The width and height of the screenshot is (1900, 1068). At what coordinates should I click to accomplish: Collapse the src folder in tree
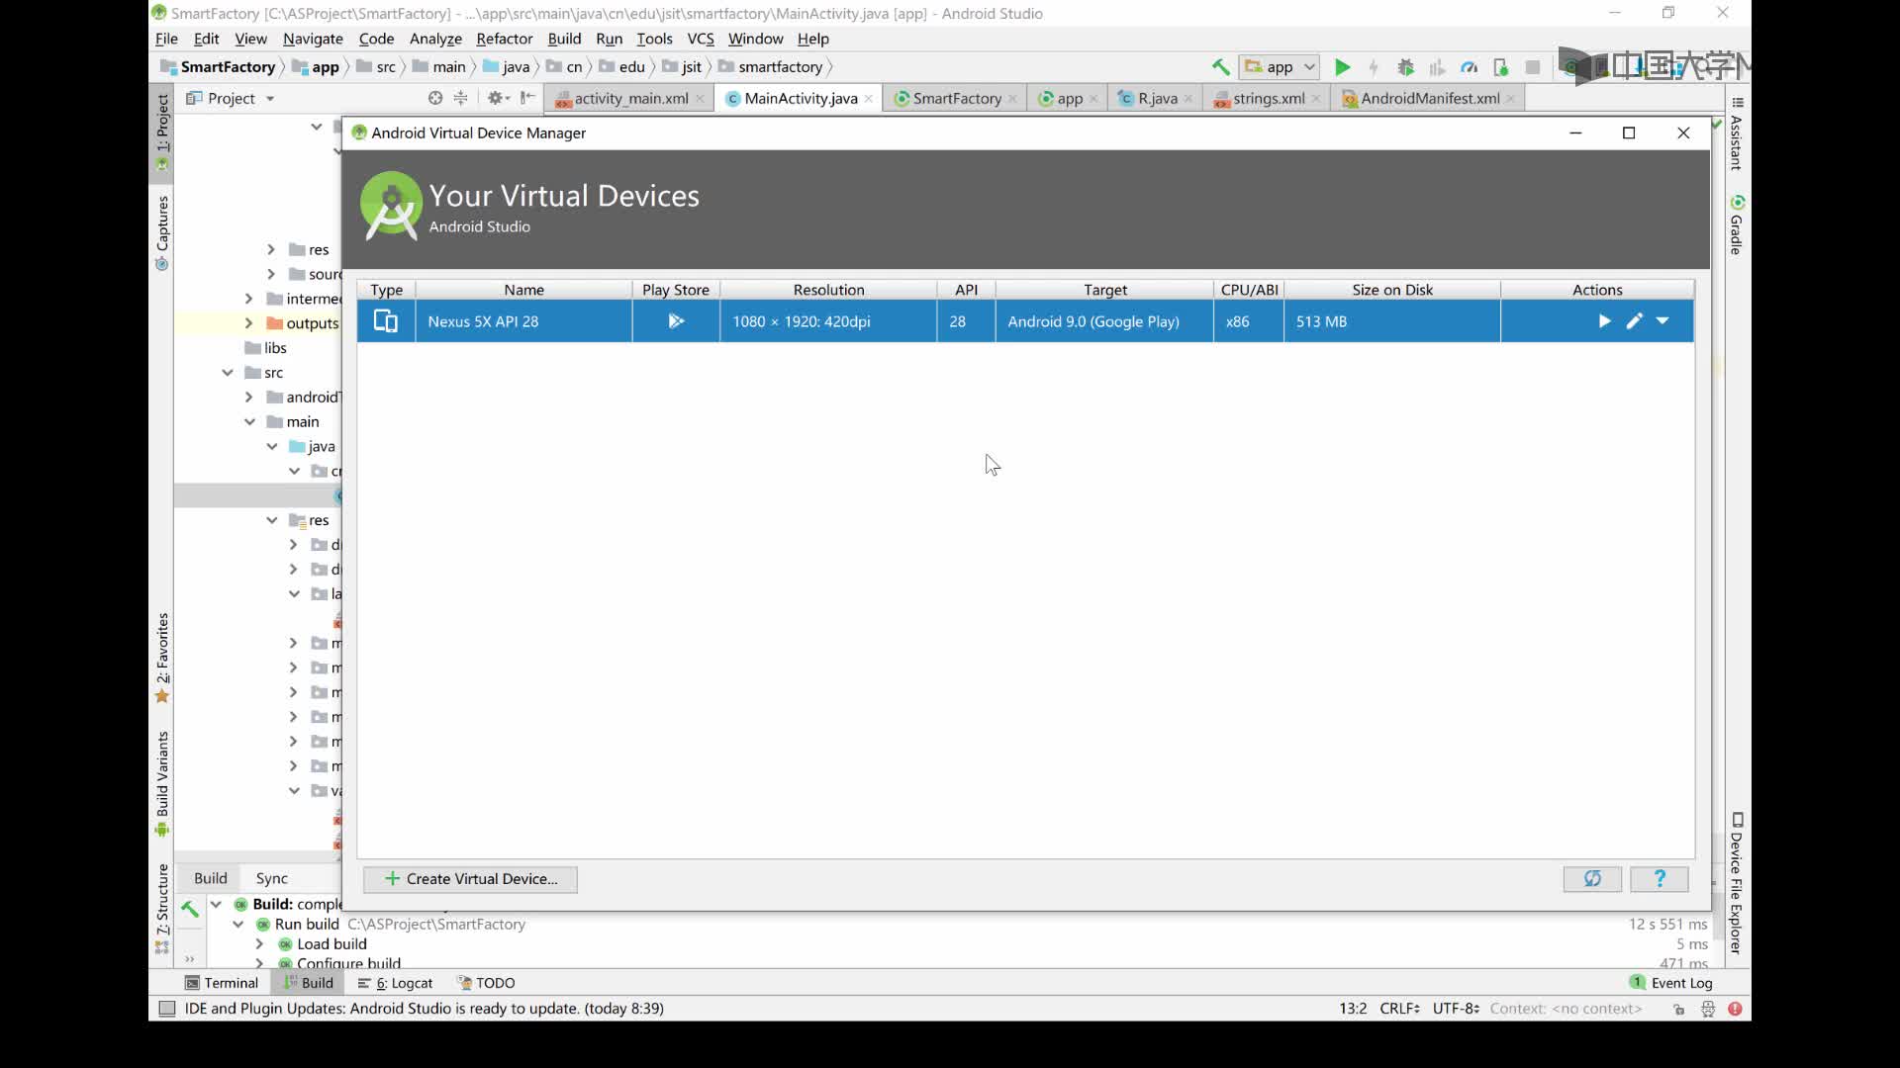(x=228, y=373)
